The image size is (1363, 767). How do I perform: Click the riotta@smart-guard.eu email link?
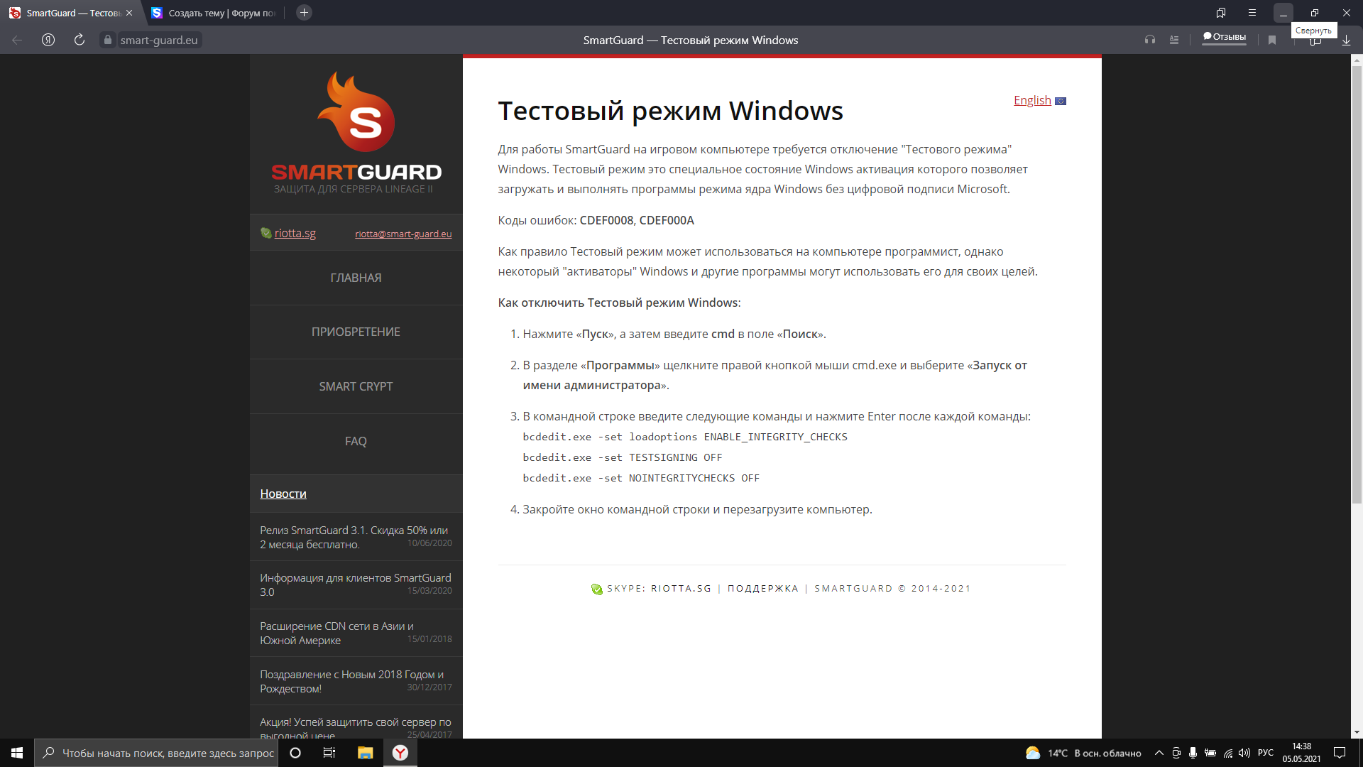coord(403,234)
